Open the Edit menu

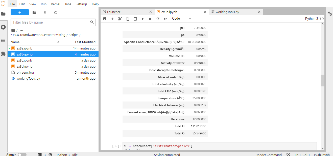coord(22,4)
